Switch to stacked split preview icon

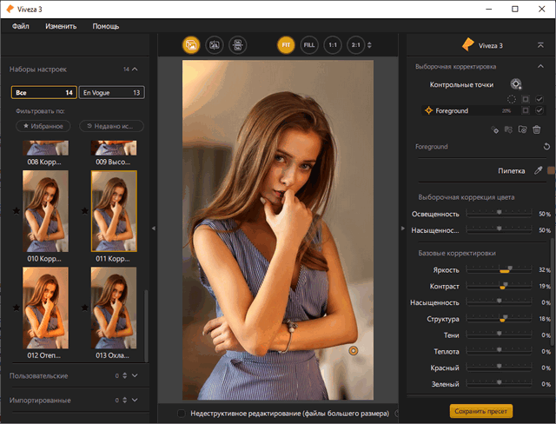(x=236, y=44)
